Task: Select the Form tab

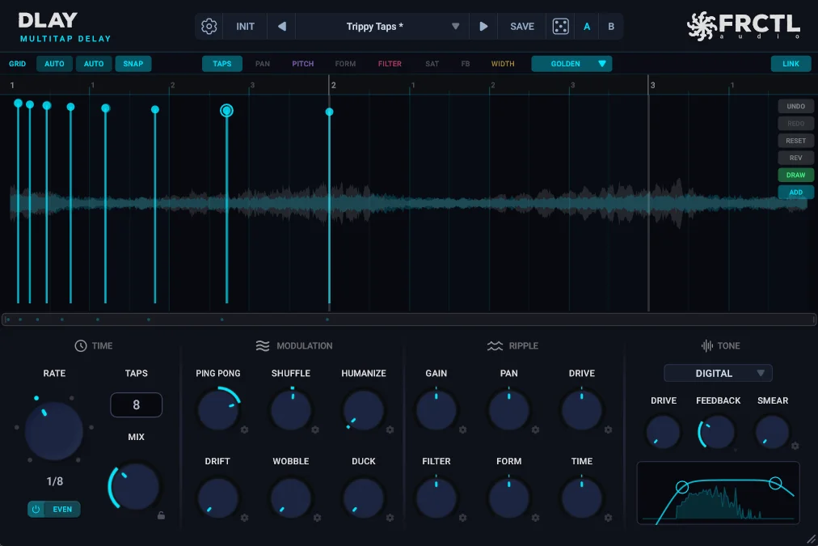Action: coord(345,64)
